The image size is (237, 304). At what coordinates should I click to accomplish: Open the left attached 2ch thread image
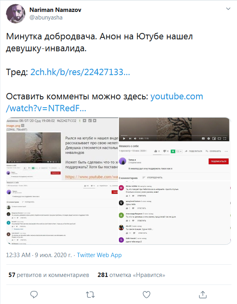pos(62,181)
